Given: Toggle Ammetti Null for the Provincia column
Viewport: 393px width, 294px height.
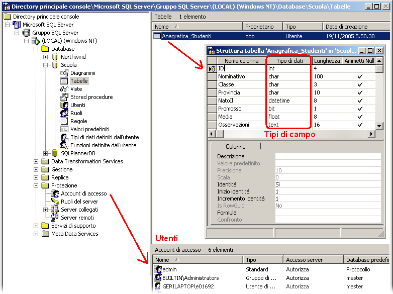Looking at the screenshot, I should point(360,93).
